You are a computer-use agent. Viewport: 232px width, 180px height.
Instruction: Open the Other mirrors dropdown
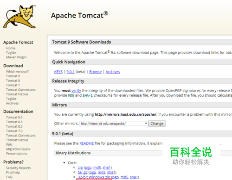pos(114,124)
